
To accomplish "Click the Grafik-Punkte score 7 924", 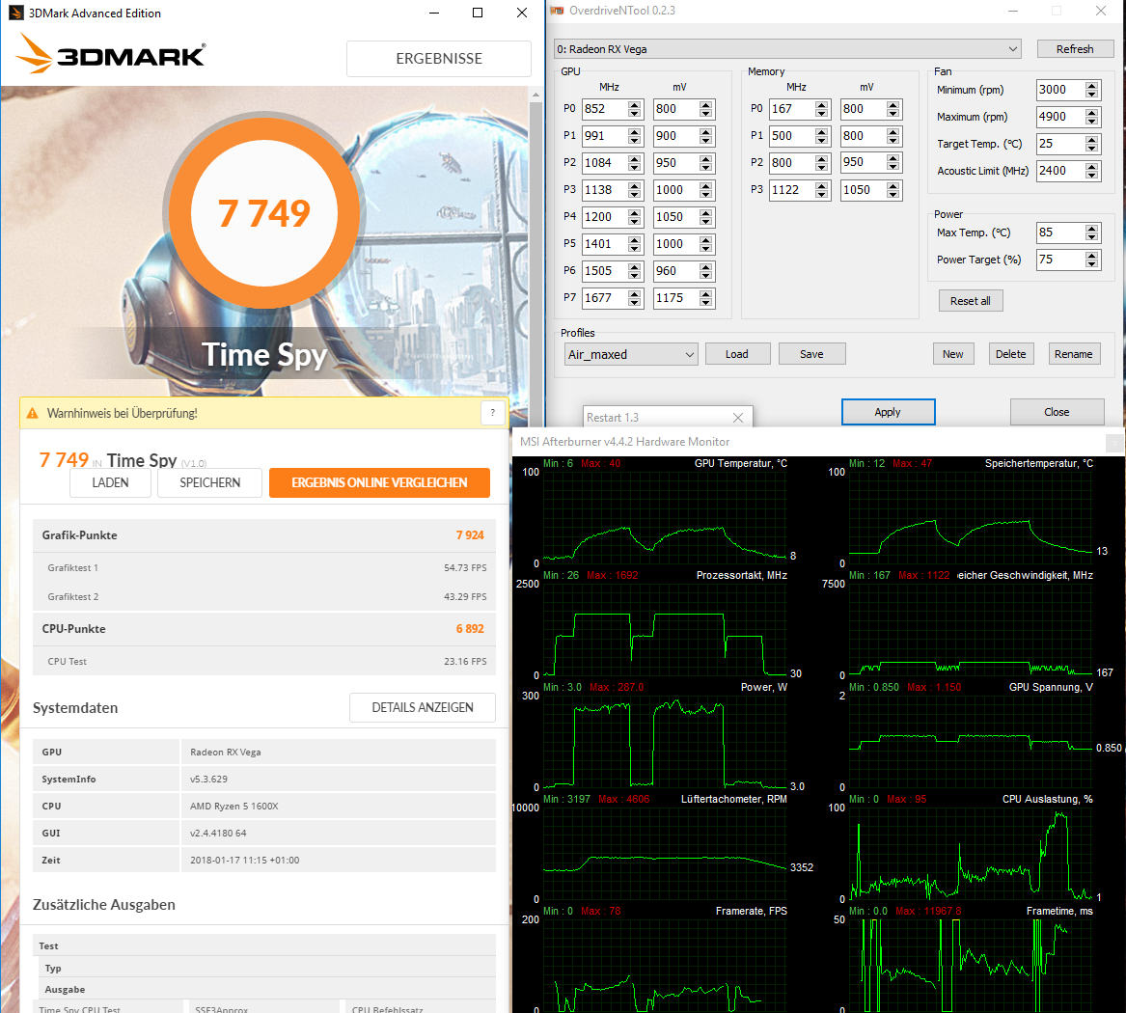I will (470, 534).
